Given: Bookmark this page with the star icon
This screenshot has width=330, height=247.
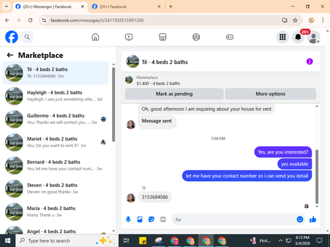Looking at the screenshot, I should tap(295, 20).
